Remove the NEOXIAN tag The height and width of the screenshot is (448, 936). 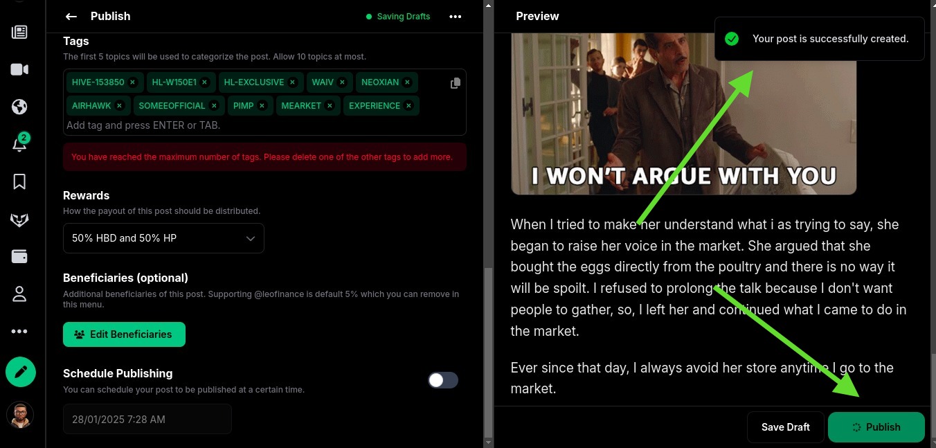tap(407, 82)
